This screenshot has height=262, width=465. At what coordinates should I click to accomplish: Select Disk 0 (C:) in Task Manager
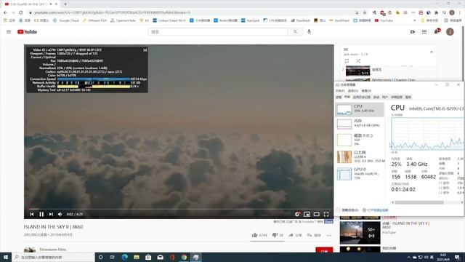pos(360,140)
